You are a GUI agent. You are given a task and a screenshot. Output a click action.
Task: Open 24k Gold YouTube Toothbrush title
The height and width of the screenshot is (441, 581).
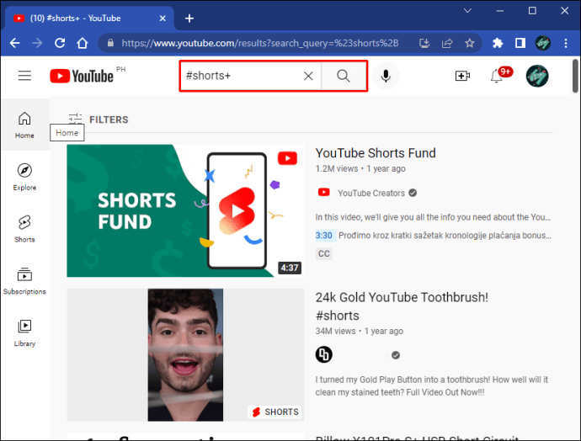coord(402,306)
